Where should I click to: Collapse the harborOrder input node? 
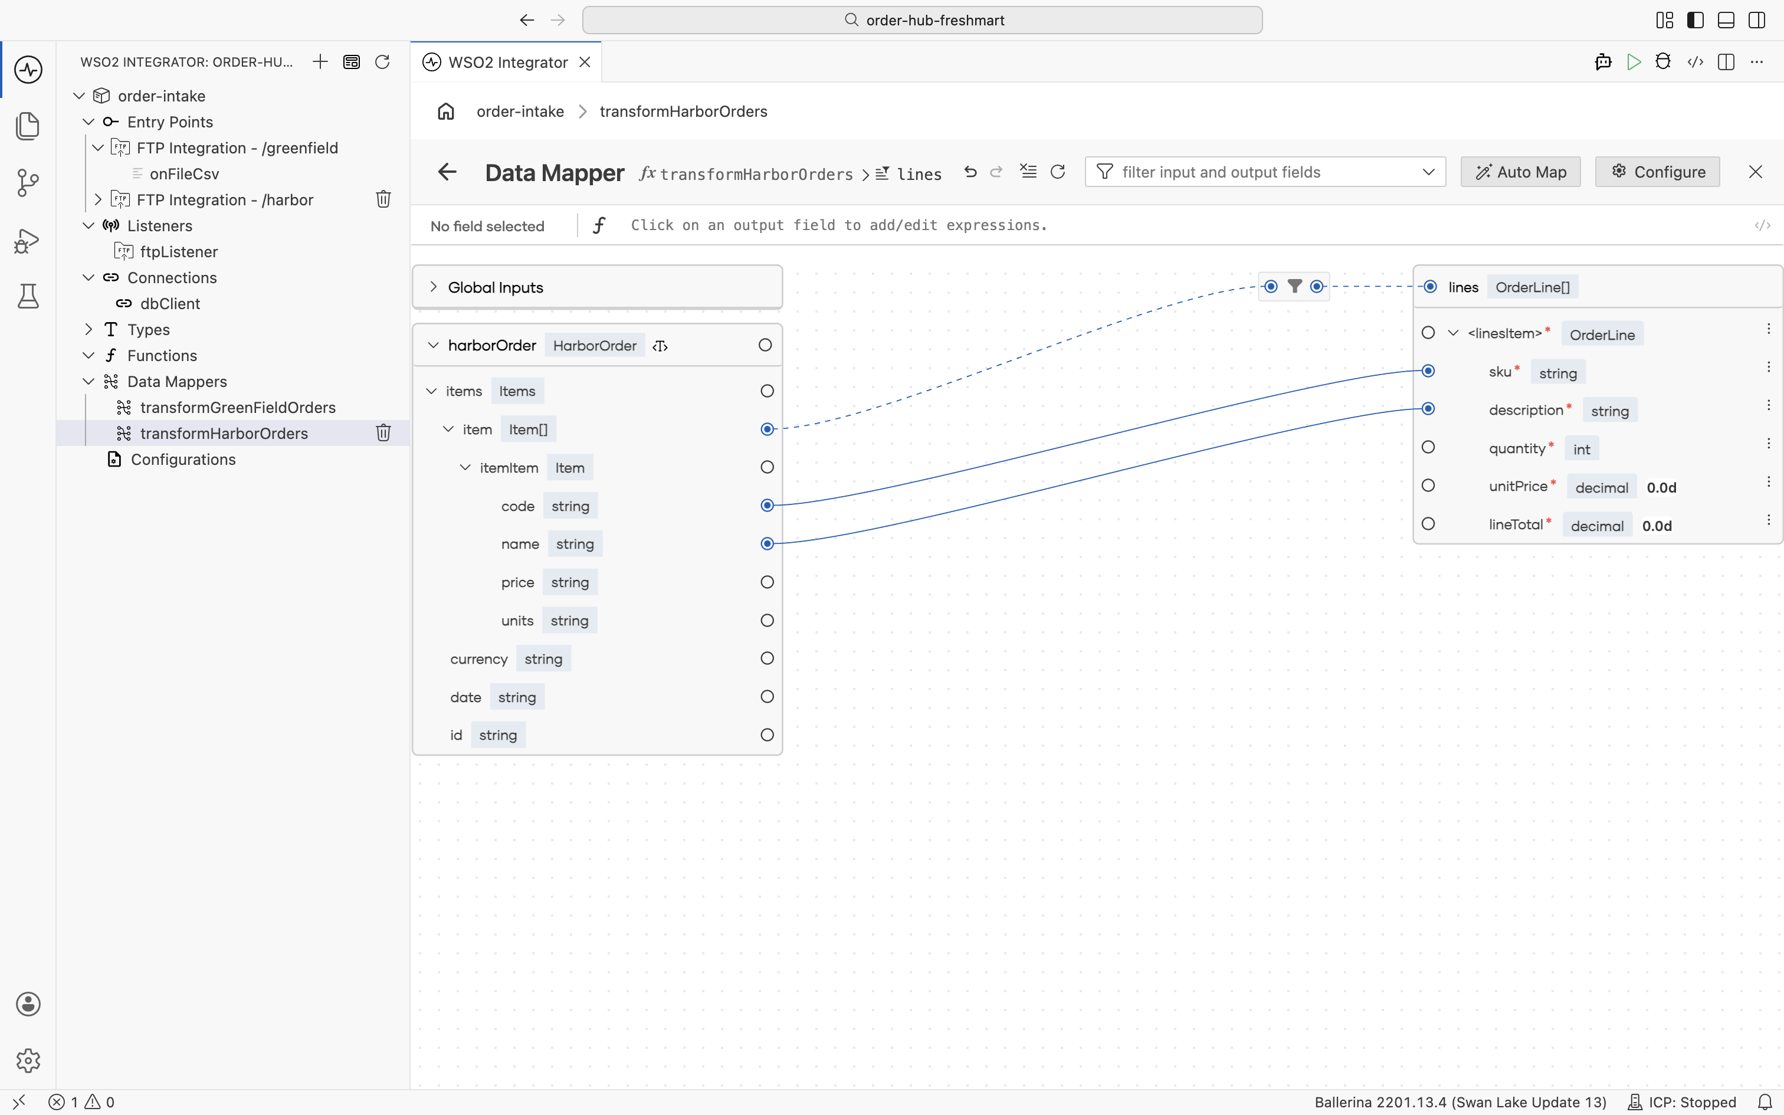[x=434, y=345]
